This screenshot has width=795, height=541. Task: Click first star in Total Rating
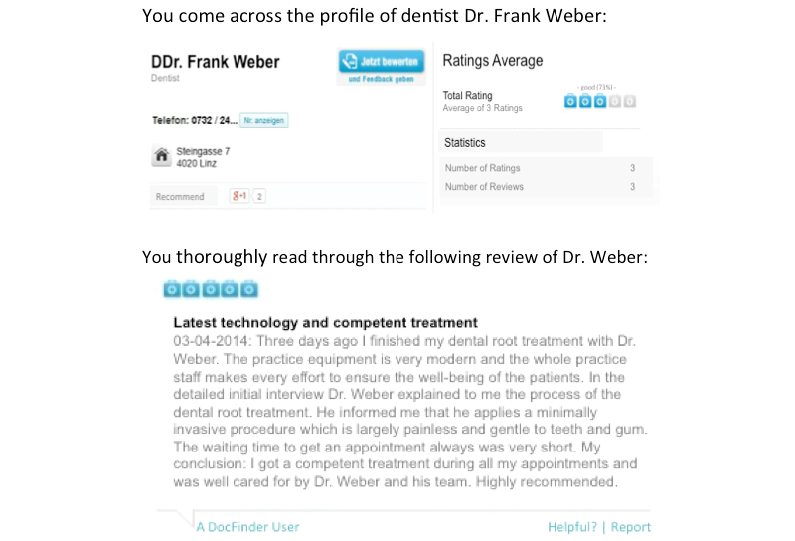[571, 101]
